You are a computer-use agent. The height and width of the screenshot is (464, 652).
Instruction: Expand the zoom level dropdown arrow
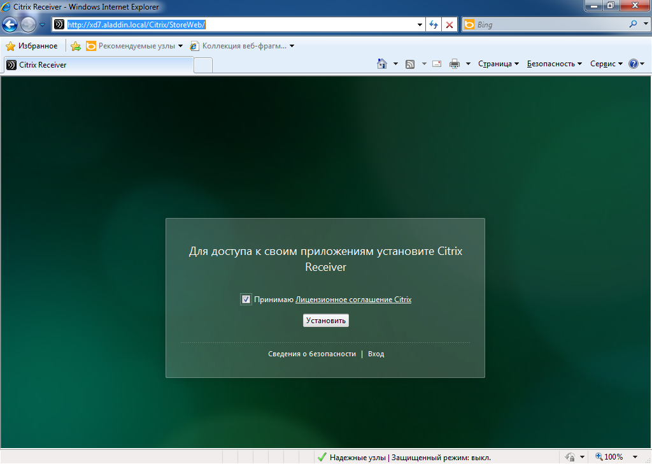pos(635,458)
